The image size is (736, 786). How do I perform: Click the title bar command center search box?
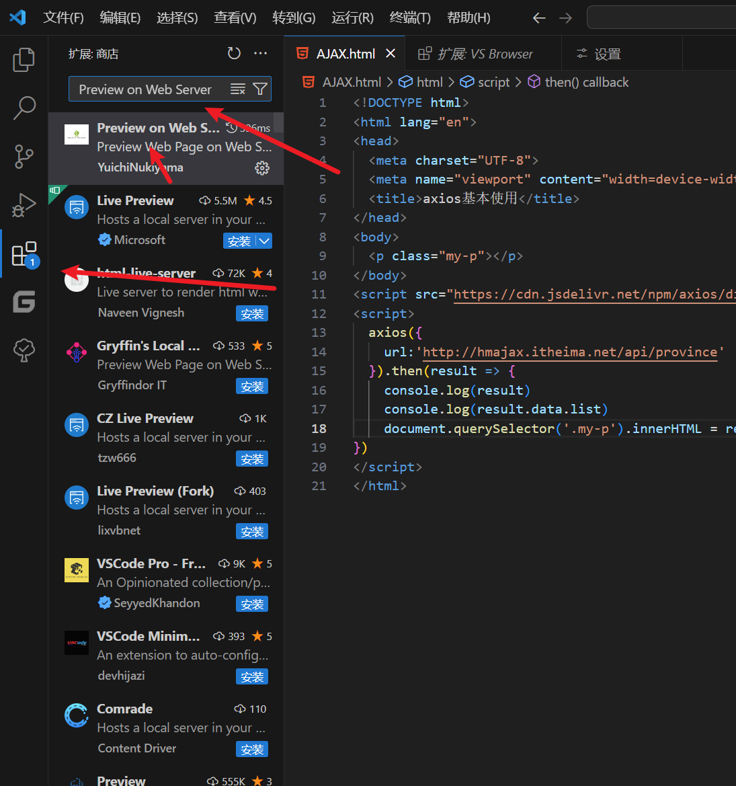[661, 17]
